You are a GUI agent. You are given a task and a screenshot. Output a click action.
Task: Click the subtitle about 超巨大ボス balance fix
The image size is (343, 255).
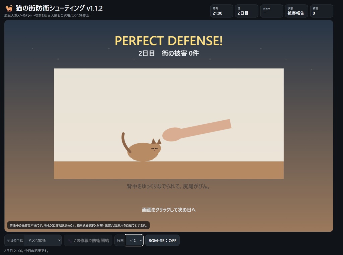pos(47,15)
